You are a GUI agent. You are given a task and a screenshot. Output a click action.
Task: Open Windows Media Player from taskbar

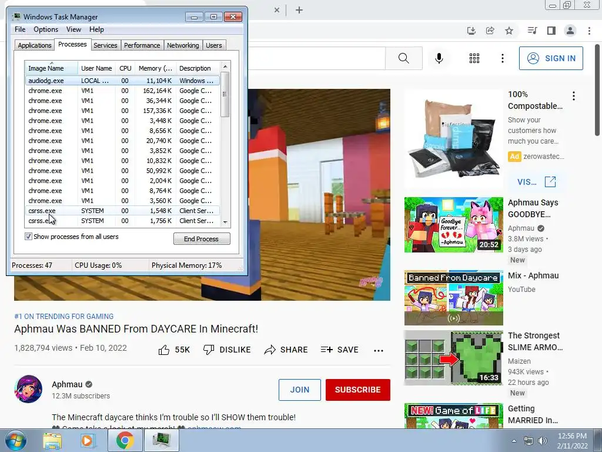point(87,440)
